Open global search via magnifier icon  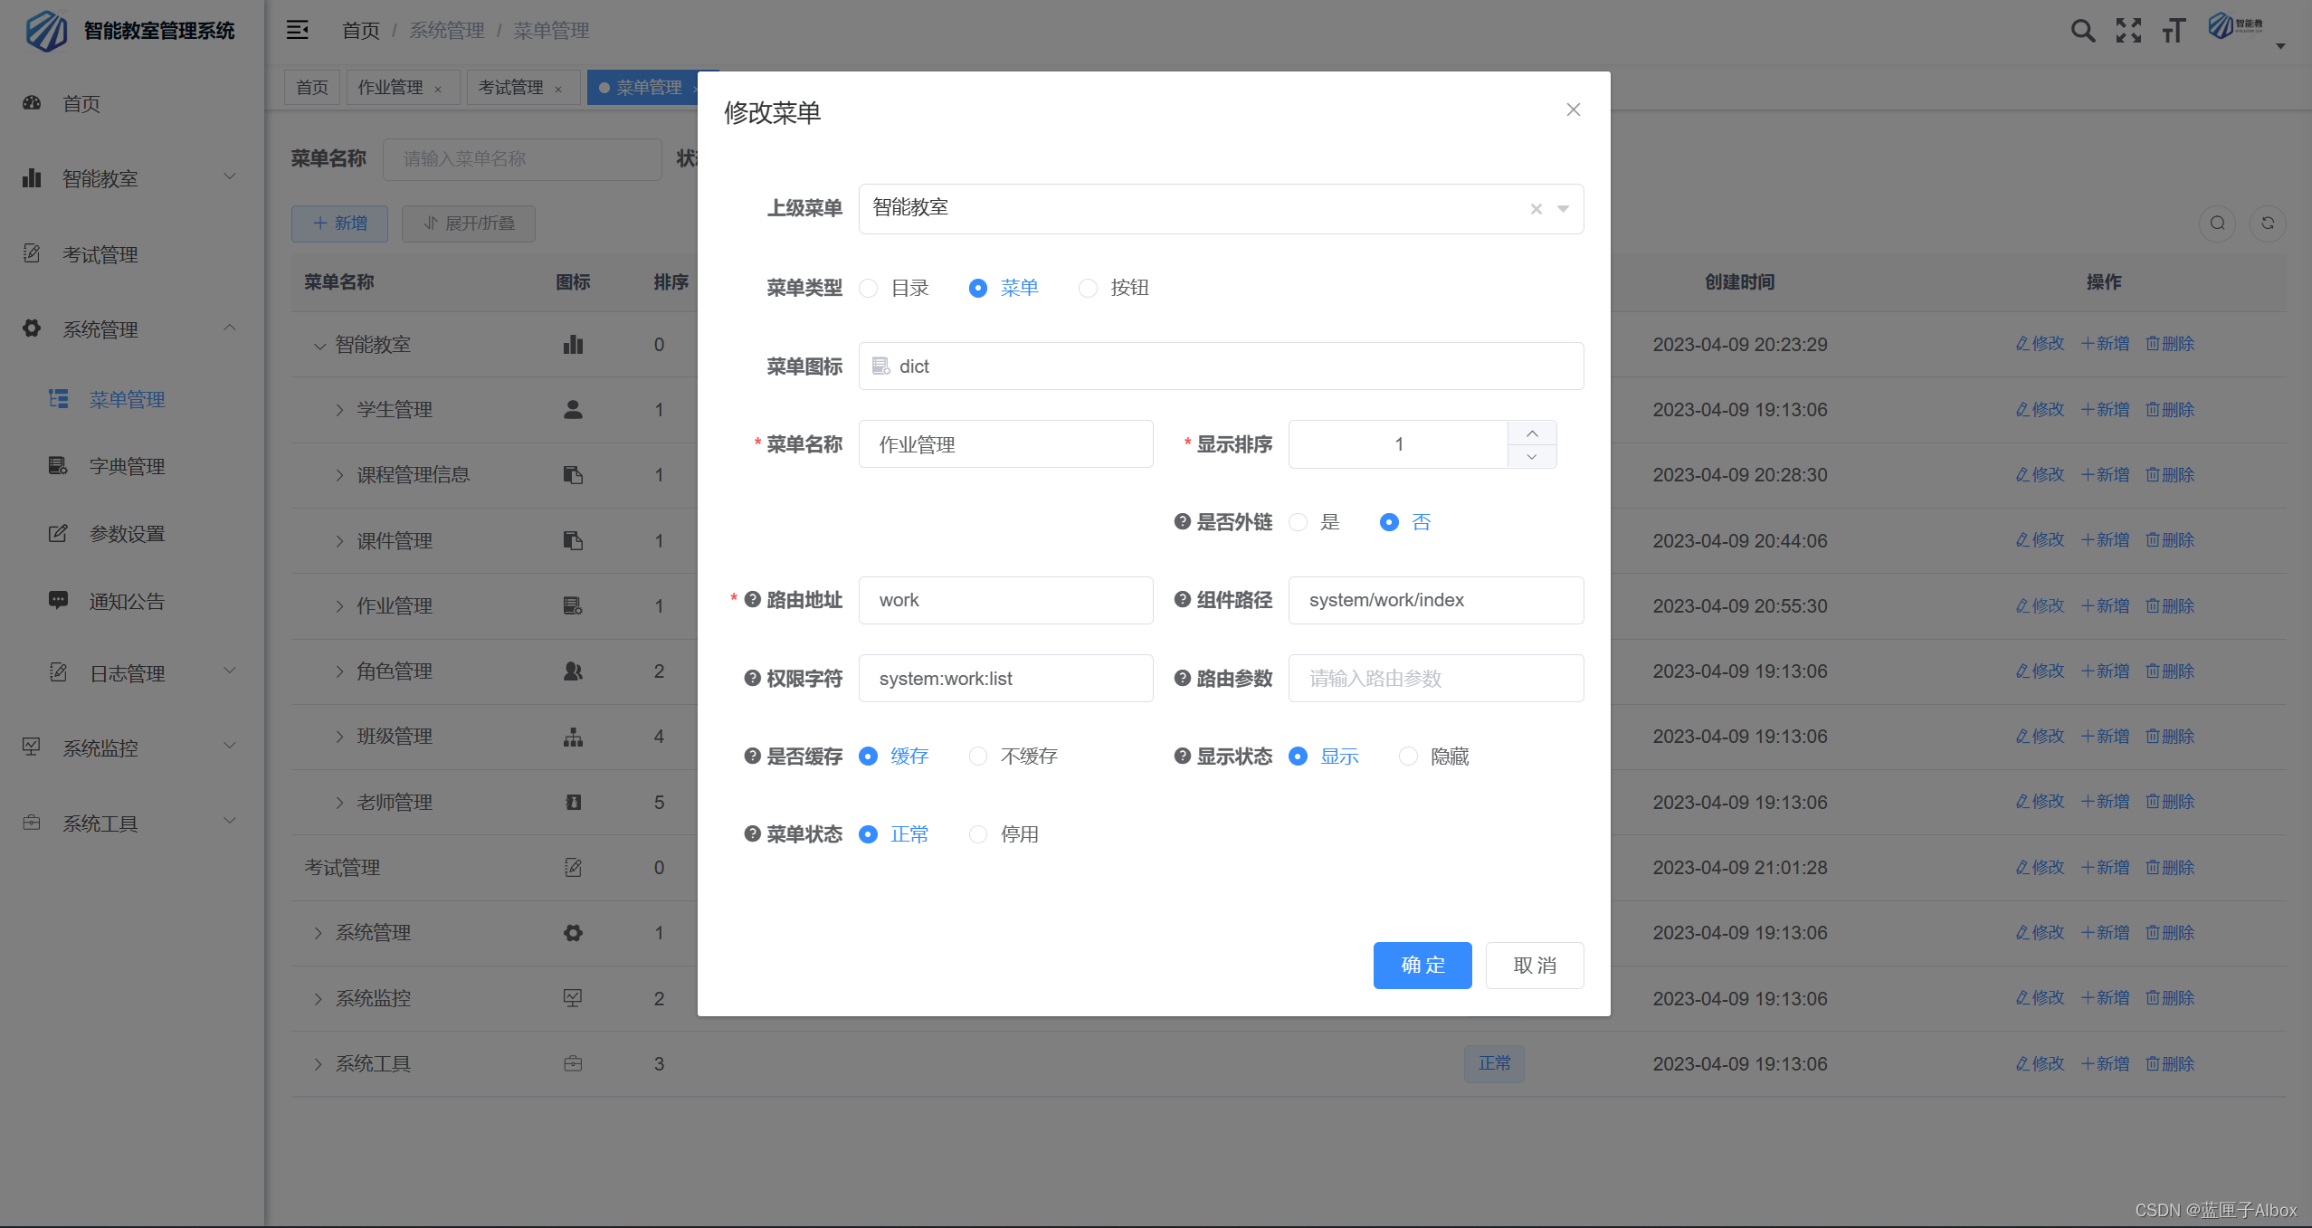tap(2082, 30)
